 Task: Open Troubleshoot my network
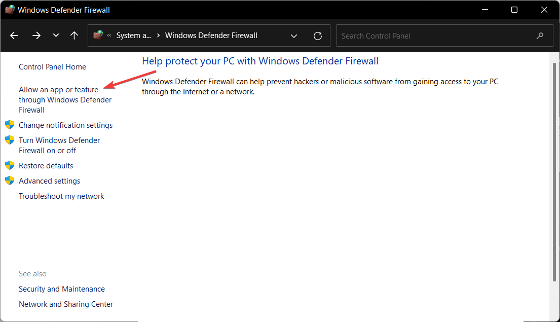click(61, 196)
